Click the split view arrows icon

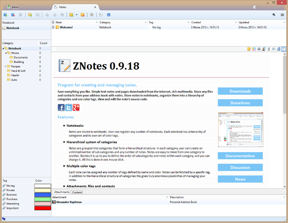pyautogui.click(x=274, y=49)
